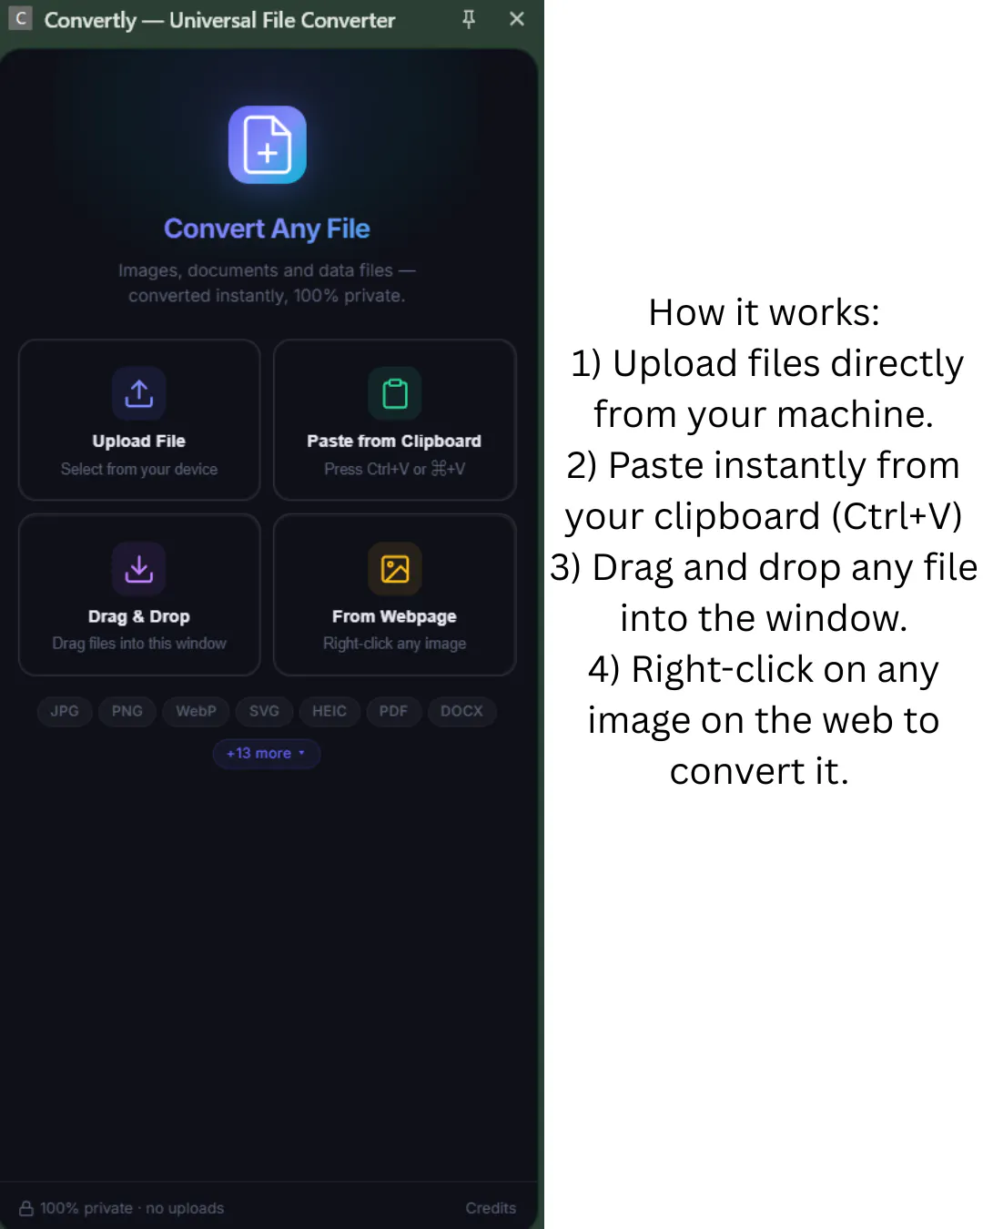Choose Paste from Clipboard

tap(394, 420)
